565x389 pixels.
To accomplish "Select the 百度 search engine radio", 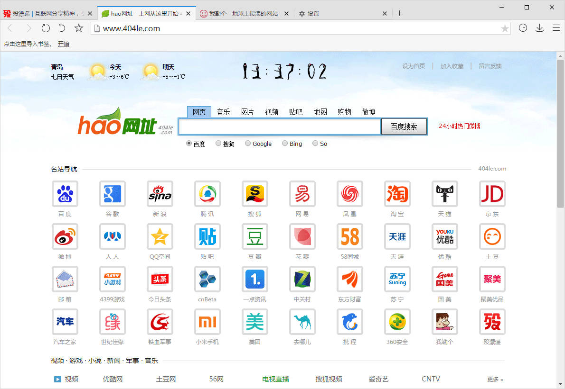I will 189,144.
